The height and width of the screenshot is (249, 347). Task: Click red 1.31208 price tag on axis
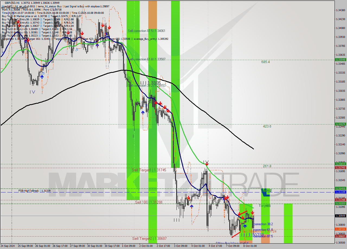[340, 200]
